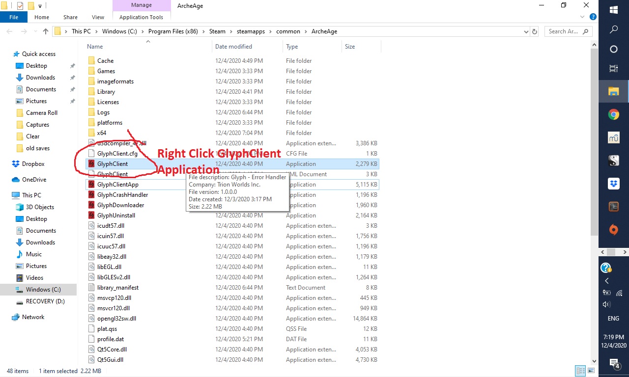Expand the address bar history dropdown
The width and height of the screenshot is (629, 377).
(526, 31)
